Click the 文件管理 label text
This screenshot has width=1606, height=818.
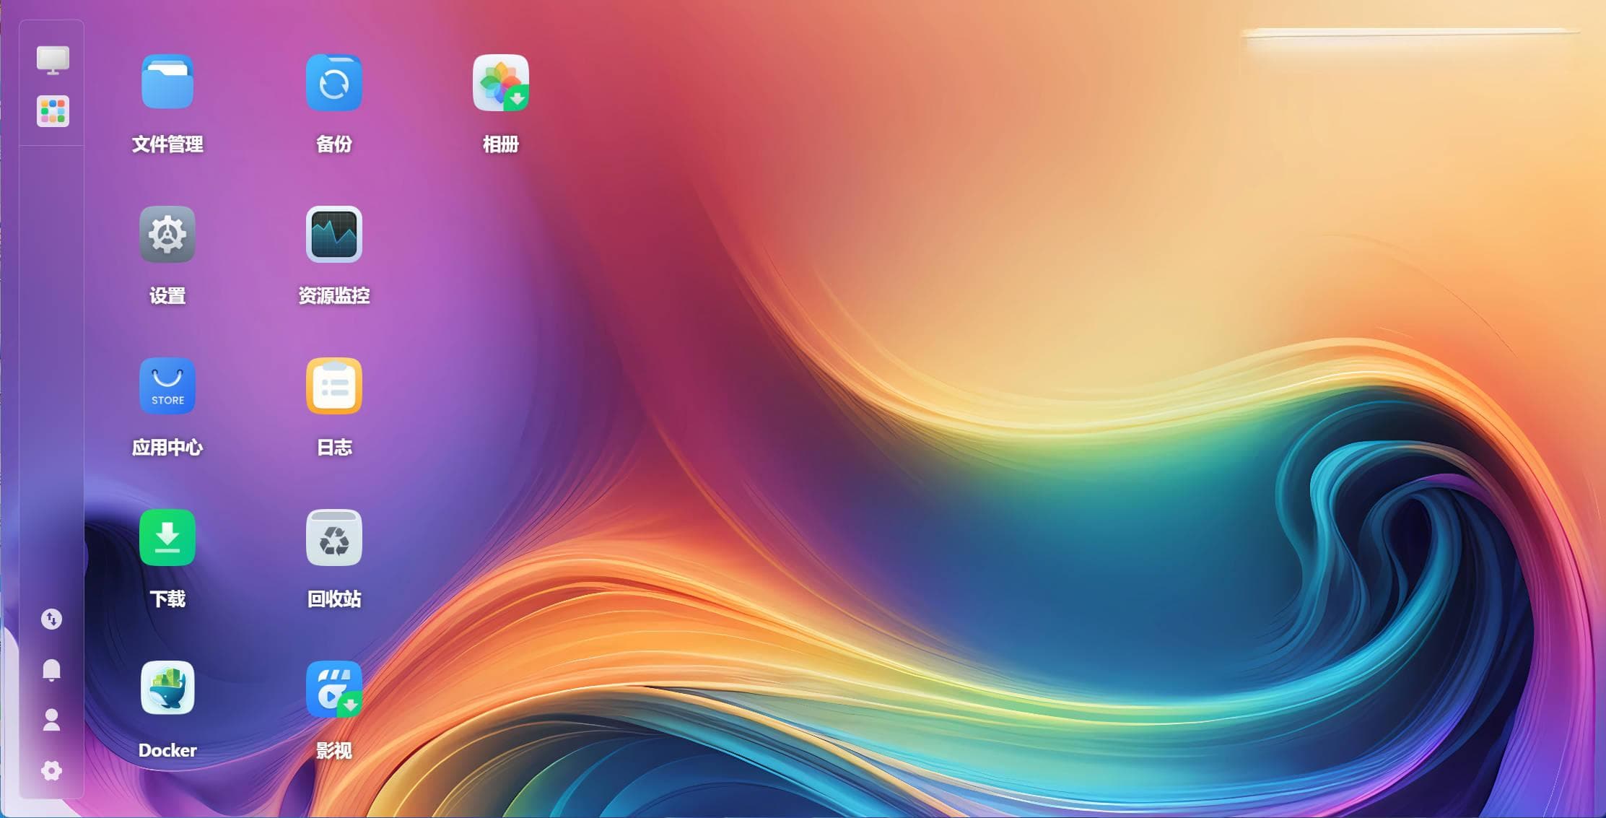coord(167,144)
